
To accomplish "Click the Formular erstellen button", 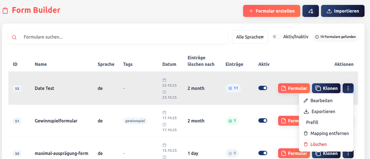I will [x=272, y=11].
